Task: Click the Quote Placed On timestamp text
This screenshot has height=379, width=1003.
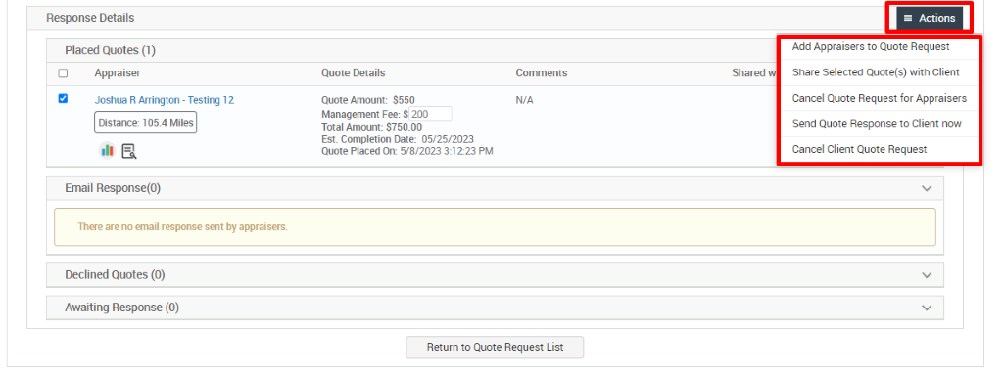Action: click(407, 151)
